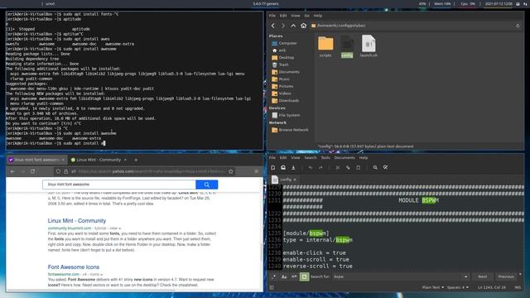Toggle entire word matching in the editor search bar
The width and height of the screenshot is (530, 298).
click(x=294, y=276)
